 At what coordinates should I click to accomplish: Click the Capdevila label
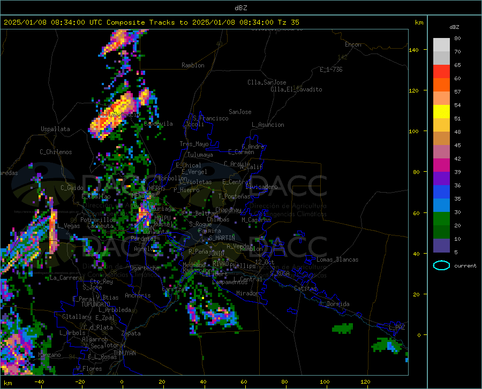click(x=159, y=124)
